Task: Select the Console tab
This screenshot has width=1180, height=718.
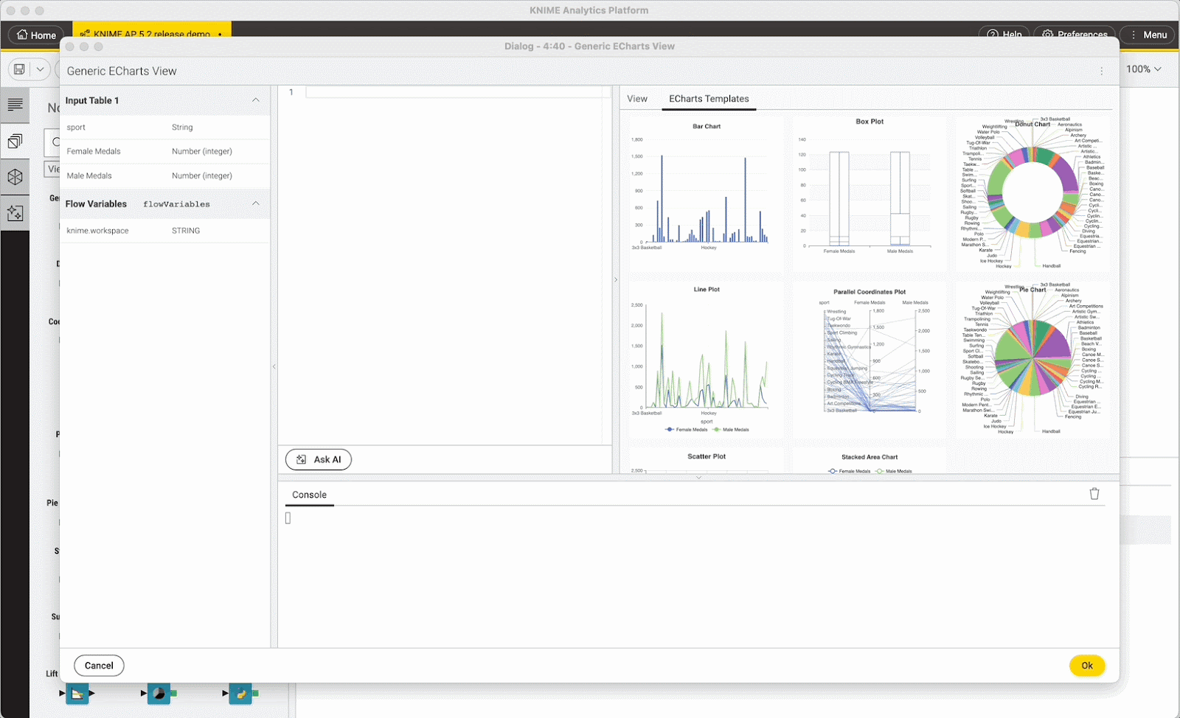Action: tap(309, 495)
